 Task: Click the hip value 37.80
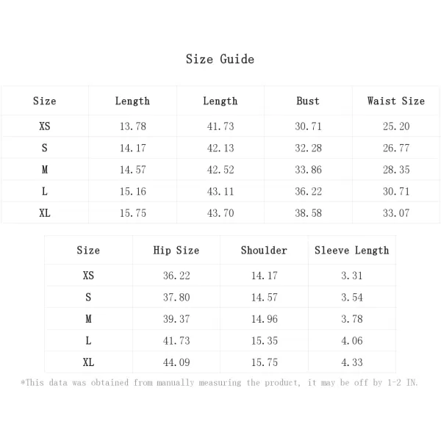(176, 297)
